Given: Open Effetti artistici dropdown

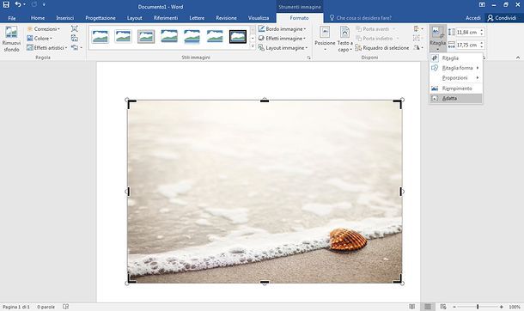Looking at the screenshot, I should [46, 48].
